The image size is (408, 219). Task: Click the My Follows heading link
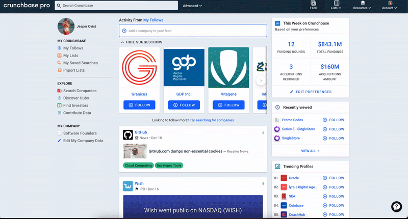(x=154, y=20)
